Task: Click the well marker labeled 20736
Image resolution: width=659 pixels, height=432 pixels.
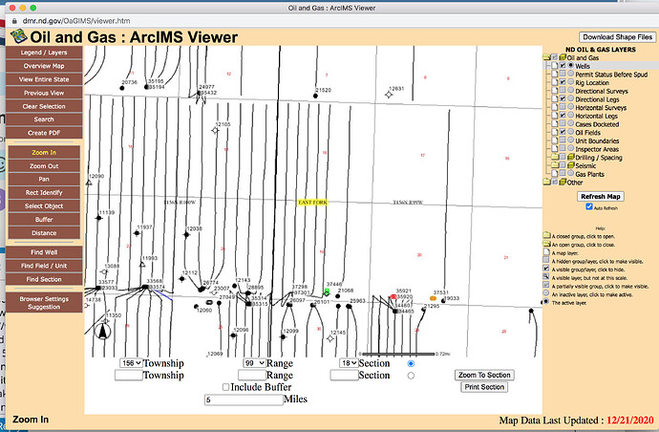Action: [x=122, y=88]
